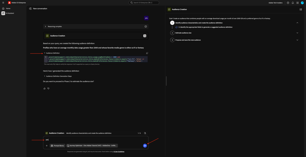Click the bold audience description summary

point(93,48)
